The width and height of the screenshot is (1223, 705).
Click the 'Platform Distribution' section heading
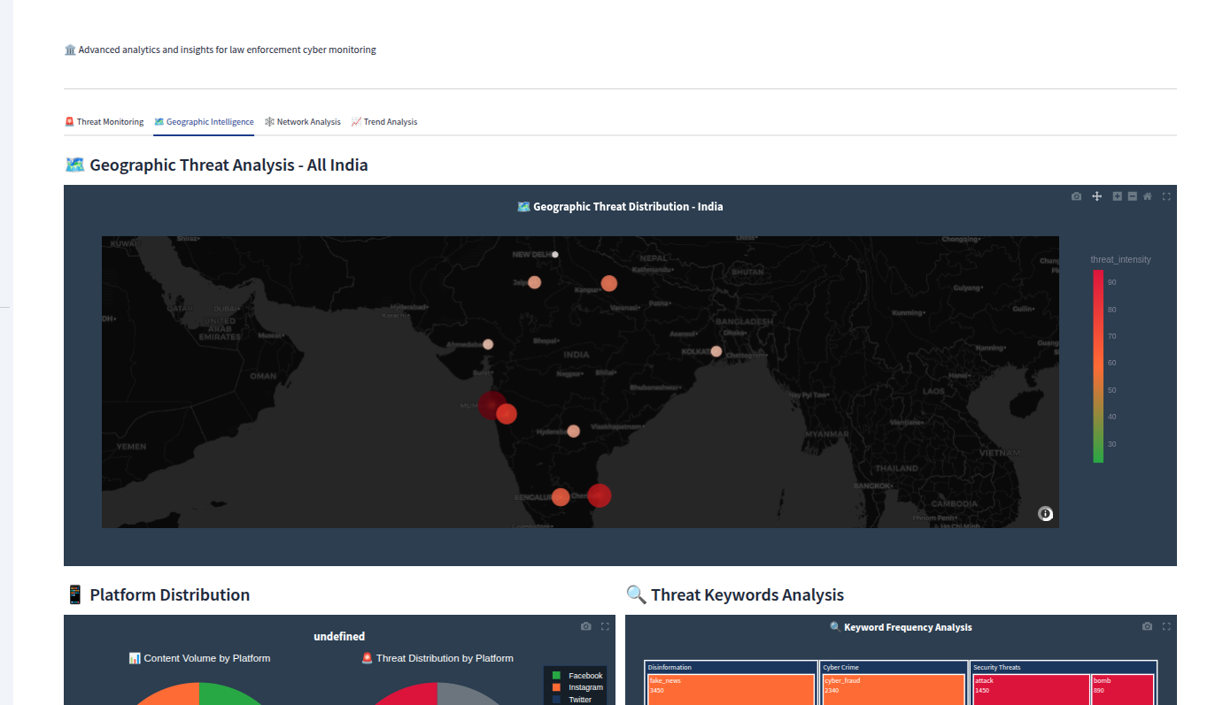(x=158, y=594)
